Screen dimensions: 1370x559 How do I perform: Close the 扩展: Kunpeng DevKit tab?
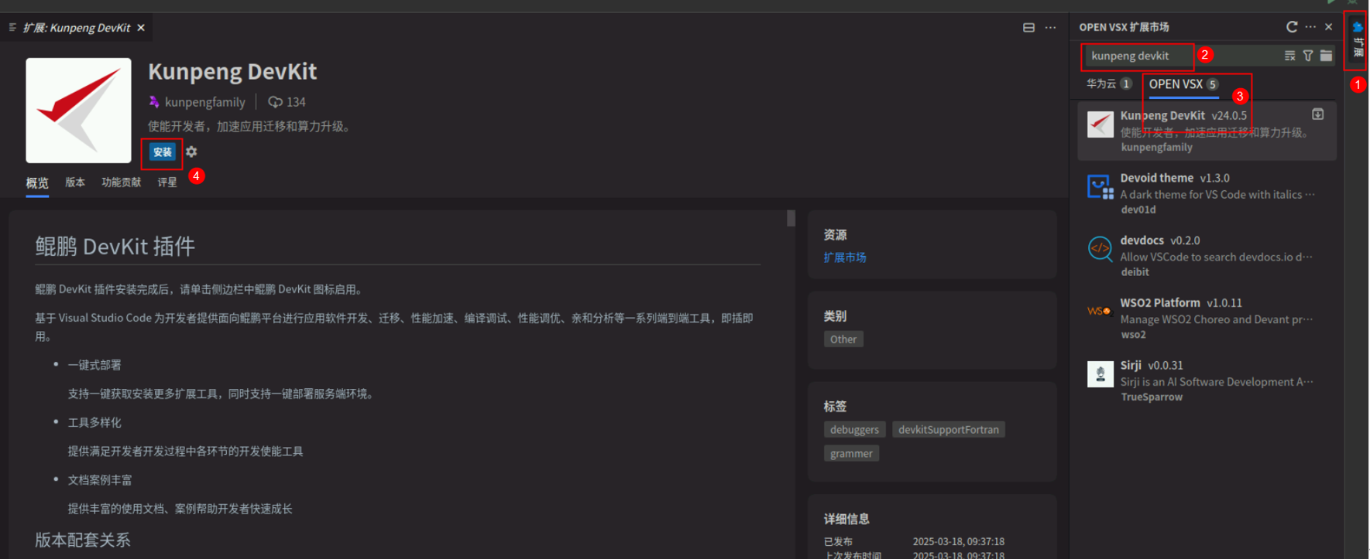141,28
